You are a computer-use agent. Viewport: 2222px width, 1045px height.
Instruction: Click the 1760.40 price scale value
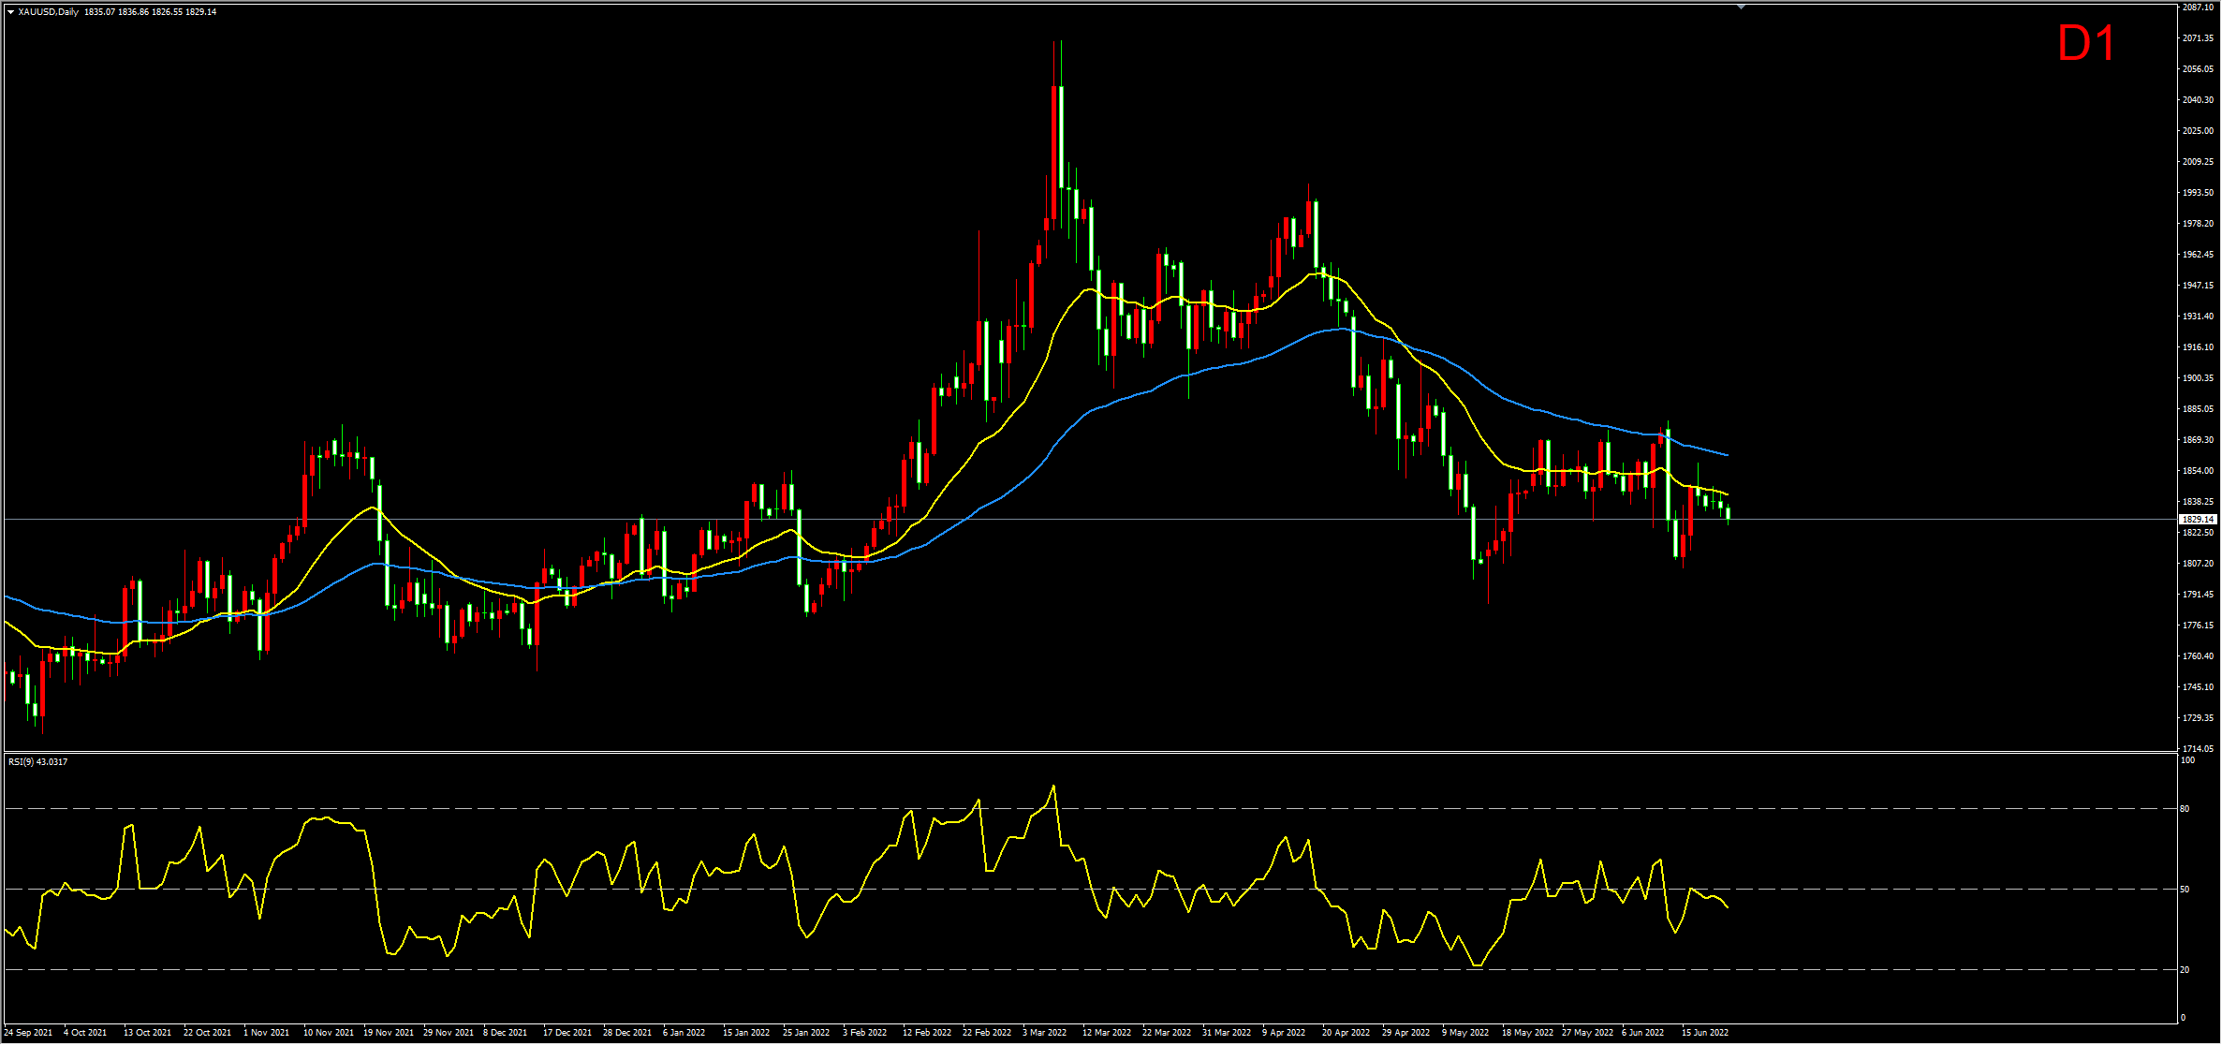2198,656
